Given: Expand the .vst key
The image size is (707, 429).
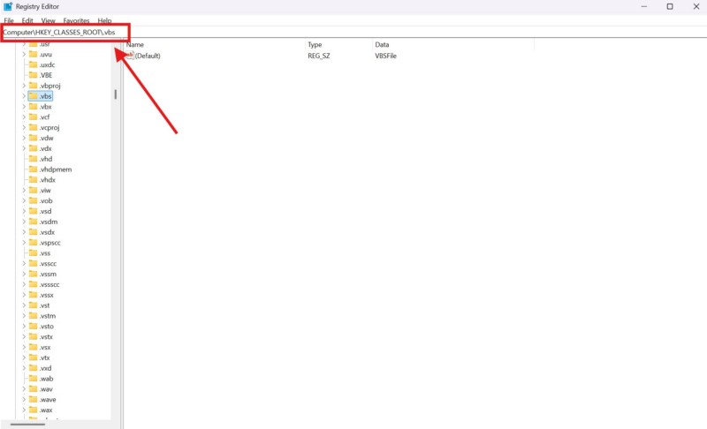Looking at the screenshot, I should pos(24,305).
